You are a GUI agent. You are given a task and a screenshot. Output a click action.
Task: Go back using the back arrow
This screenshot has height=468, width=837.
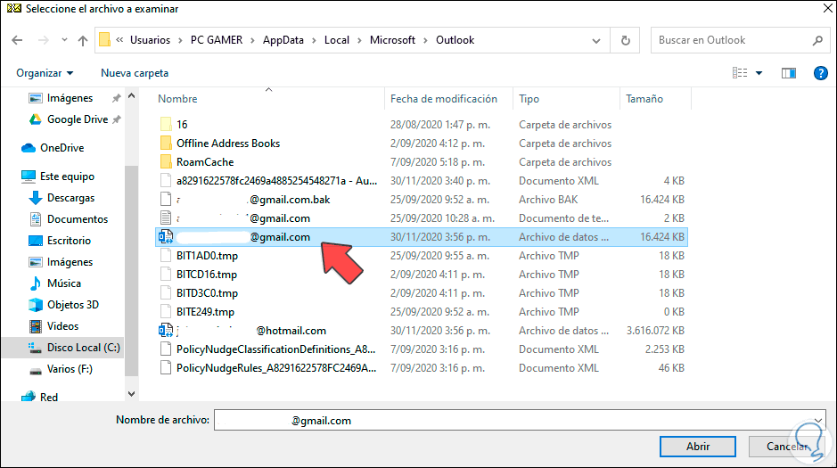17,40
